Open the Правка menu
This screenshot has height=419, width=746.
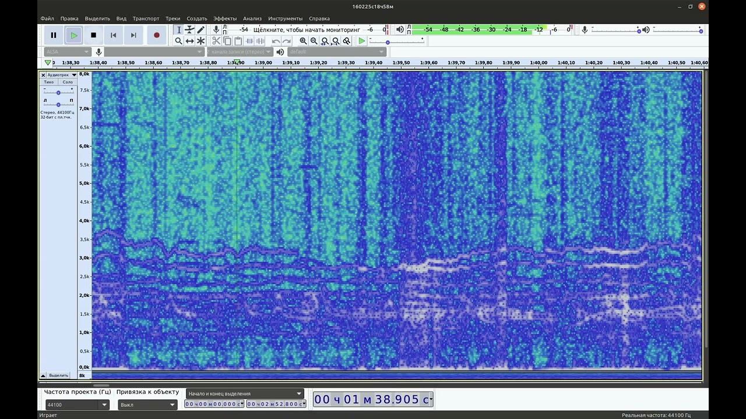69,19
